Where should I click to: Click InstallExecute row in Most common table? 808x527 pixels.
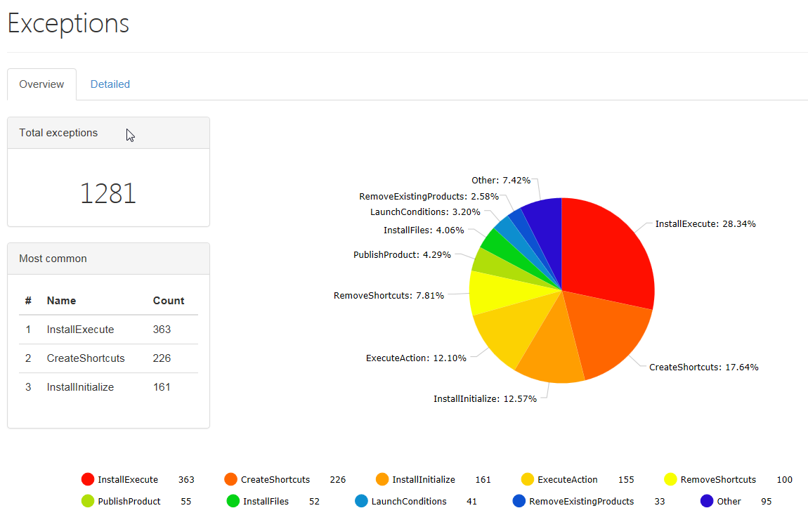click(80, 330)
